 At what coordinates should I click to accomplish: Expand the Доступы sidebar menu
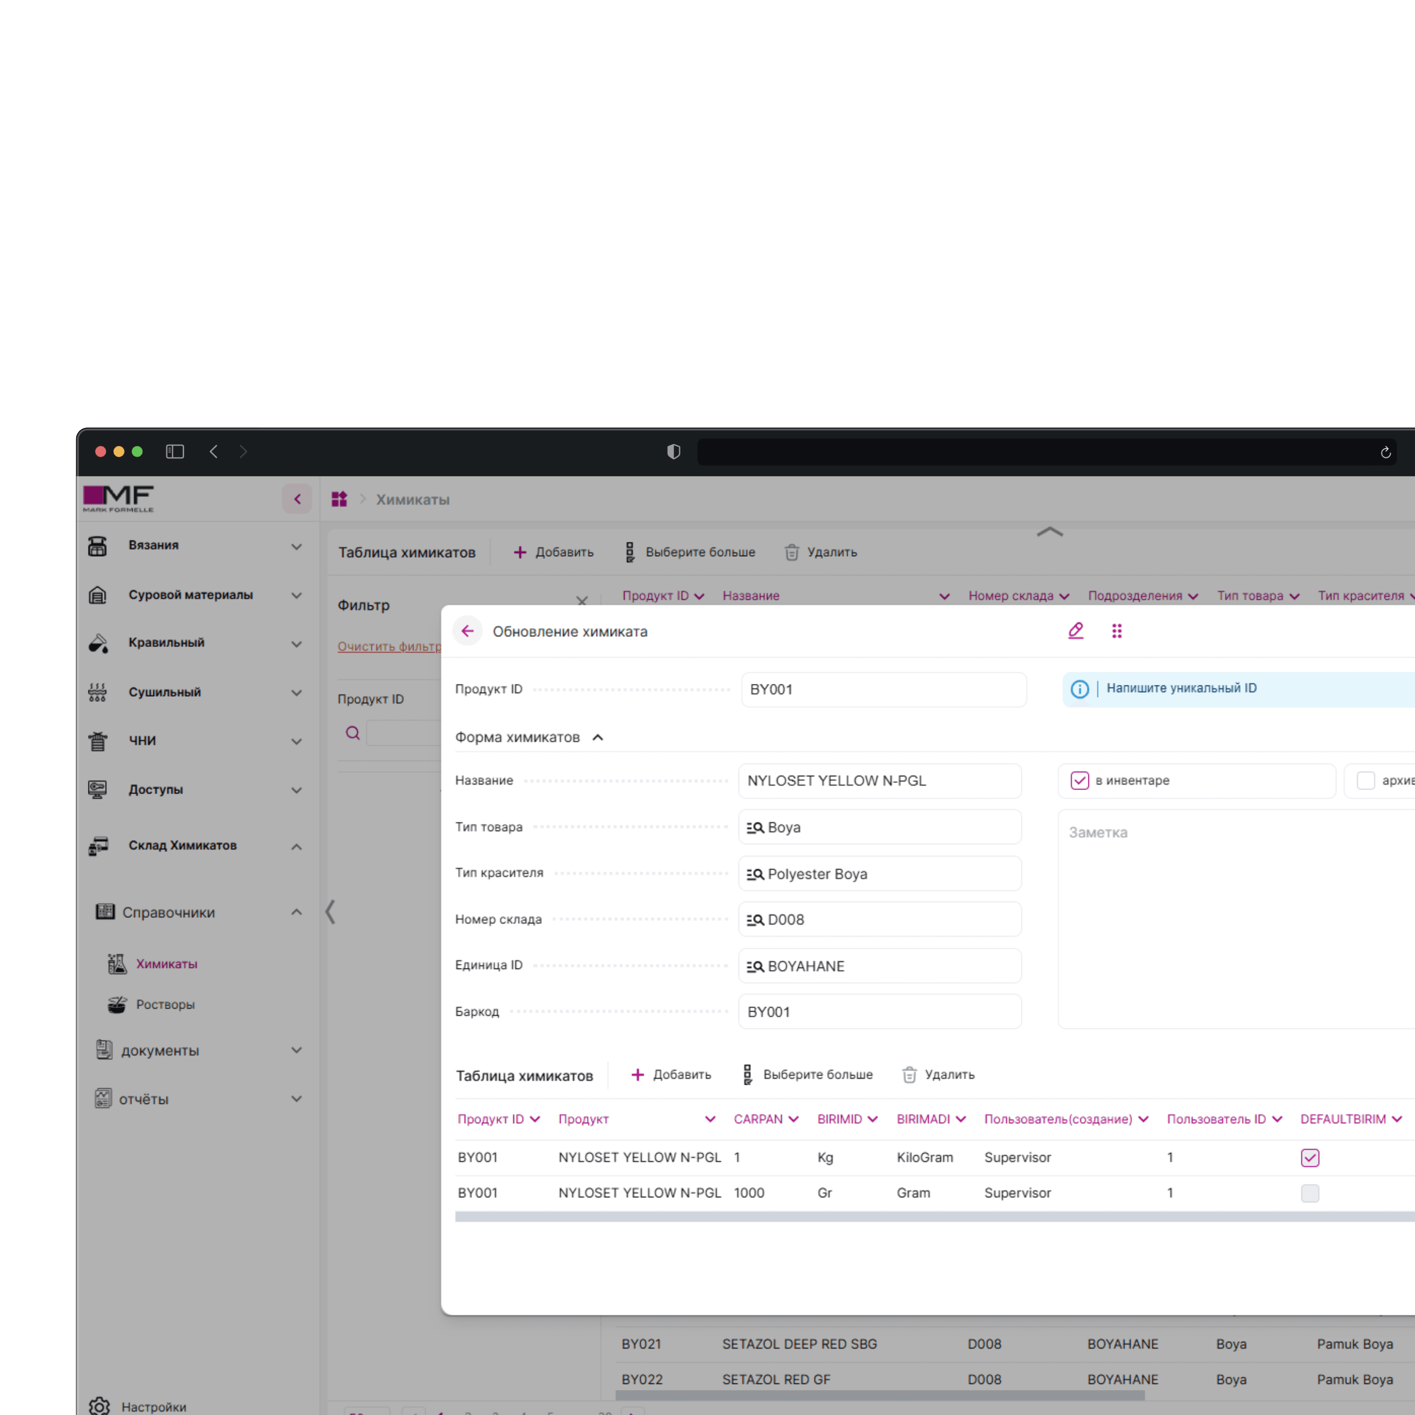297,790
